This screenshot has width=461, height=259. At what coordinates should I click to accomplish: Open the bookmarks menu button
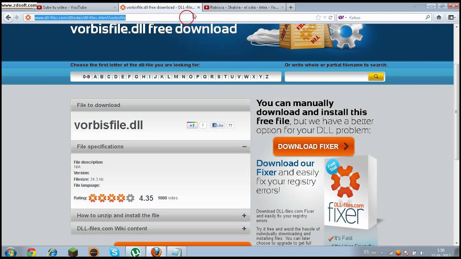452,17
